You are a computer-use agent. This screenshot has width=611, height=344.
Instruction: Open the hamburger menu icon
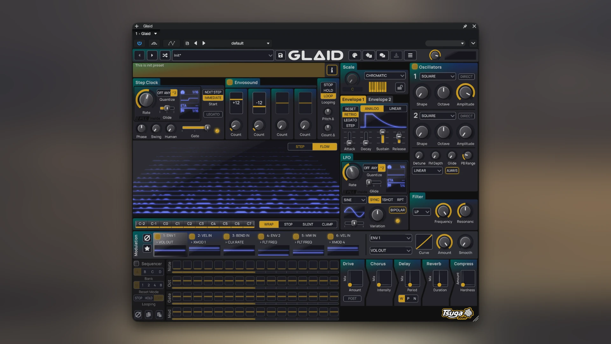[410, 55]
